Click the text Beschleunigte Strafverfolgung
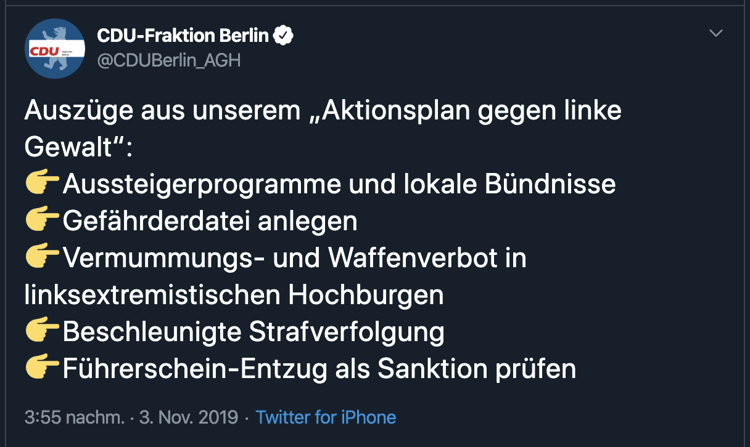750x447 pixels. tap(253, 332)
